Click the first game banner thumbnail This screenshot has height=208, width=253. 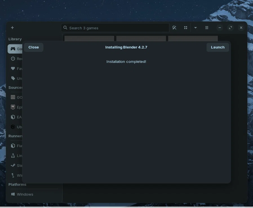click(89, 38)
